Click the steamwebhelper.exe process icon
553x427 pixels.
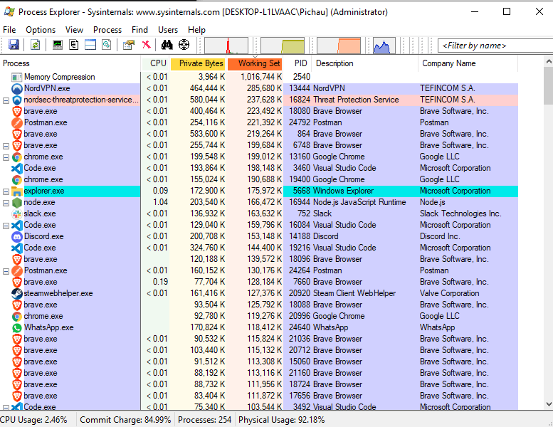coord(16,293)
